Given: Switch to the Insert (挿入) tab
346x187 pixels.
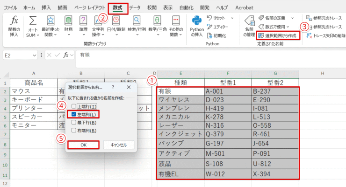Looking at the screenshot, I should click(46, 8).
